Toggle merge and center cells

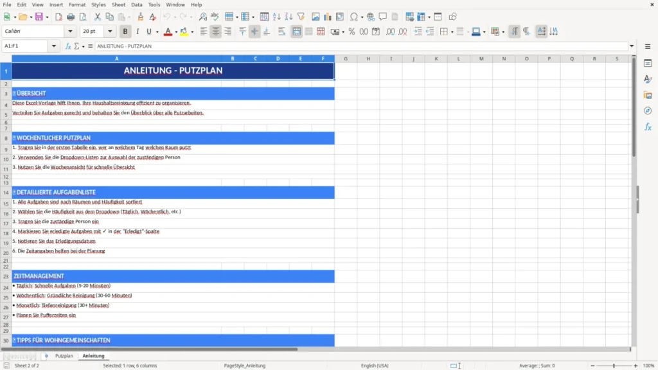point(297,31)
